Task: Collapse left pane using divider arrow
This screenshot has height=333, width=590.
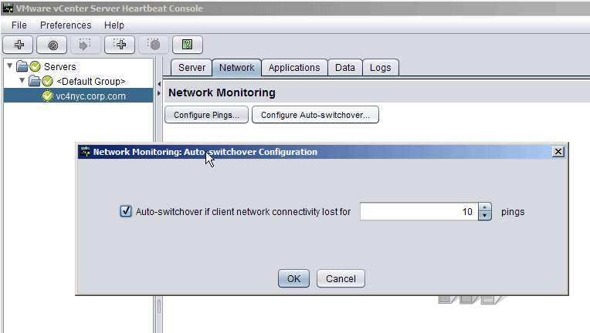Action: click(x=159, y=83)
